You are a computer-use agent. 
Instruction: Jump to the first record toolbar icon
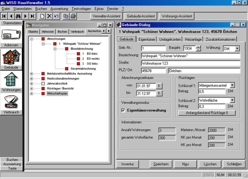tap(4, 16)
